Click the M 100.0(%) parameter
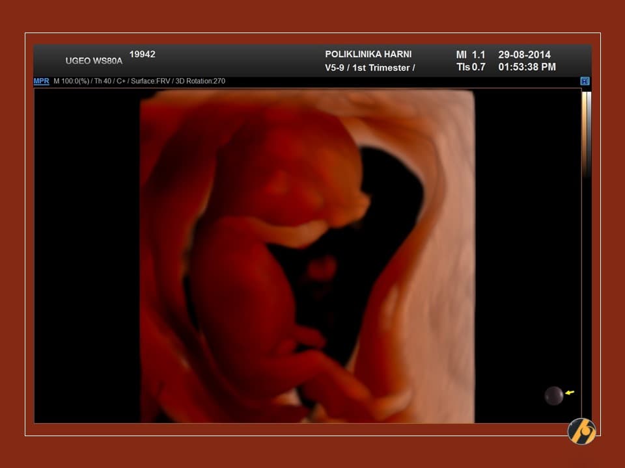This screenshot has height=468, width=625. [x=70, y=81]
